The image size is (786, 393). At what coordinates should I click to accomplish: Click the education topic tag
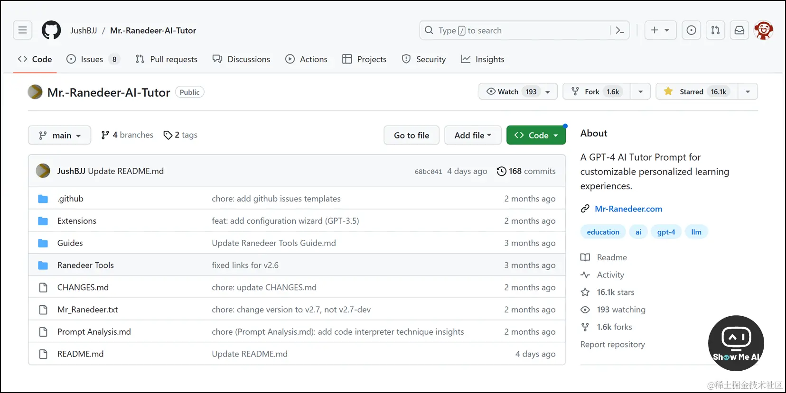(603, 232)
